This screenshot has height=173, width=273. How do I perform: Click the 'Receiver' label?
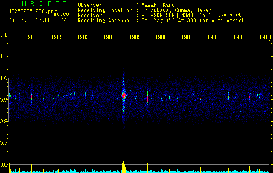(x=90, y=16)
